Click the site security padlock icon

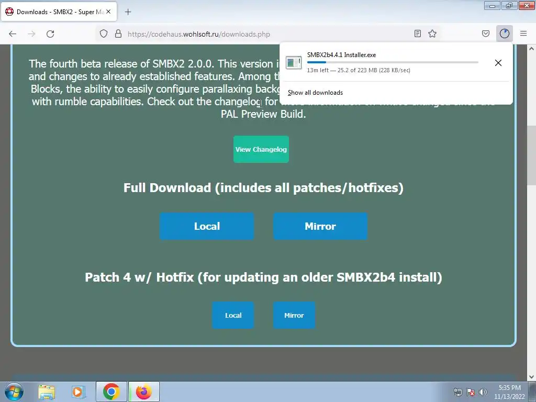tap(118, 34)
